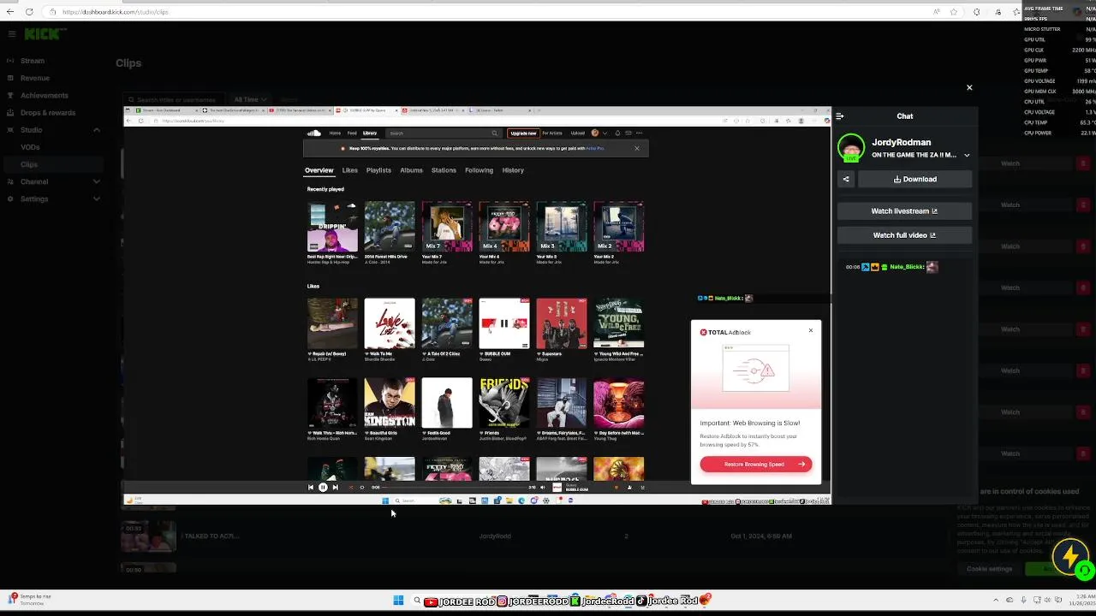Open Revenue in Kick sidebar
Screen dimensions: 1096x616
35,78
